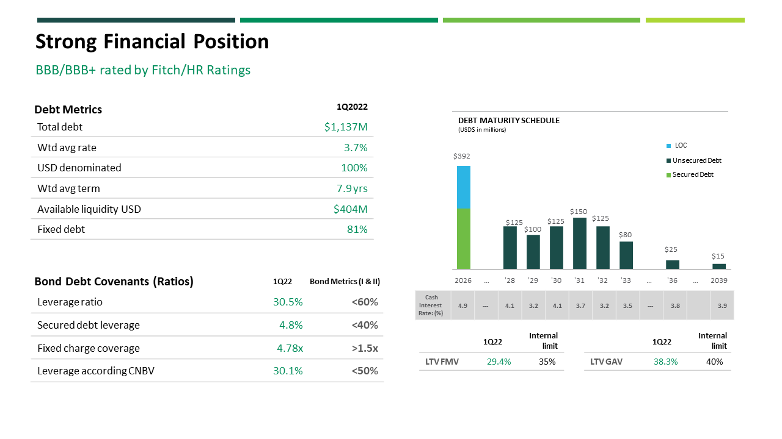Screen dimensions: 782x439
Task: Click the '<60%' covenant limit
Action: coord(365,302)
